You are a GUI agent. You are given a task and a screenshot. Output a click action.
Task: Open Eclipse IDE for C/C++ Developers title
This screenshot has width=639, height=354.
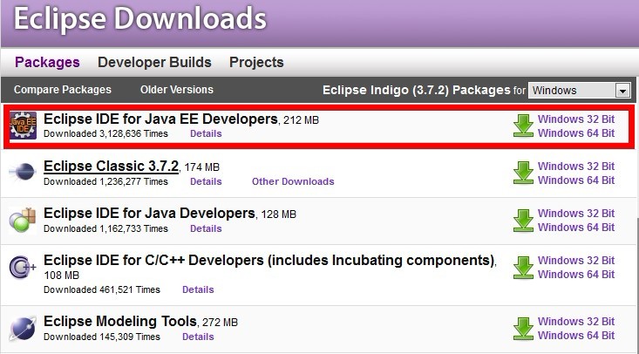269,260
